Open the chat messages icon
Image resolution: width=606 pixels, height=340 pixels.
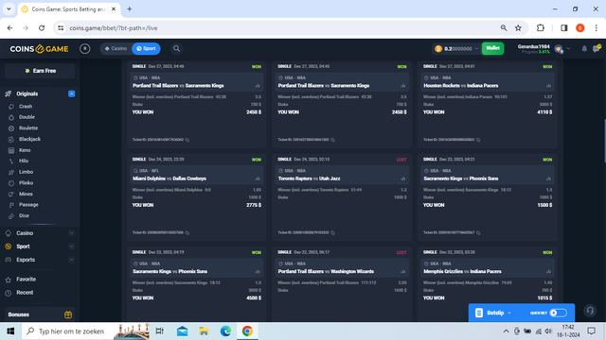(x=597, y=48)
